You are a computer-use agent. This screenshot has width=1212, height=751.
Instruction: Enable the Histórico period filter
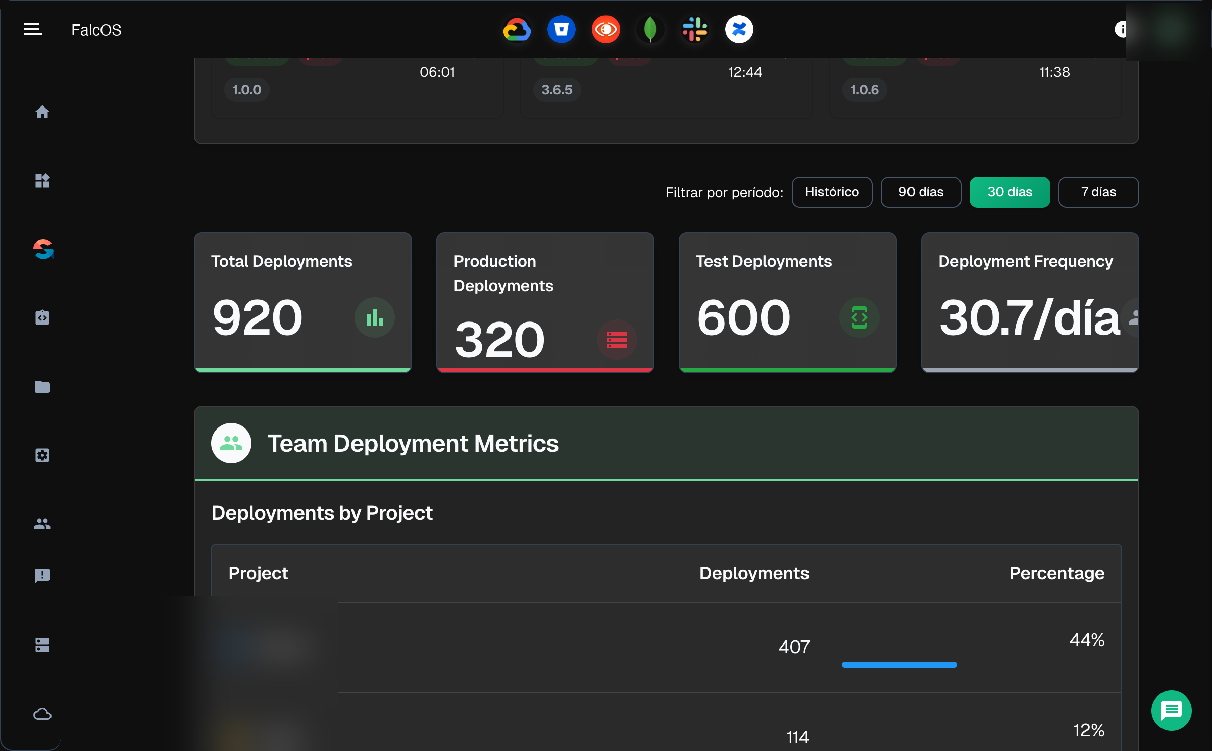click(x=832, y=192)
